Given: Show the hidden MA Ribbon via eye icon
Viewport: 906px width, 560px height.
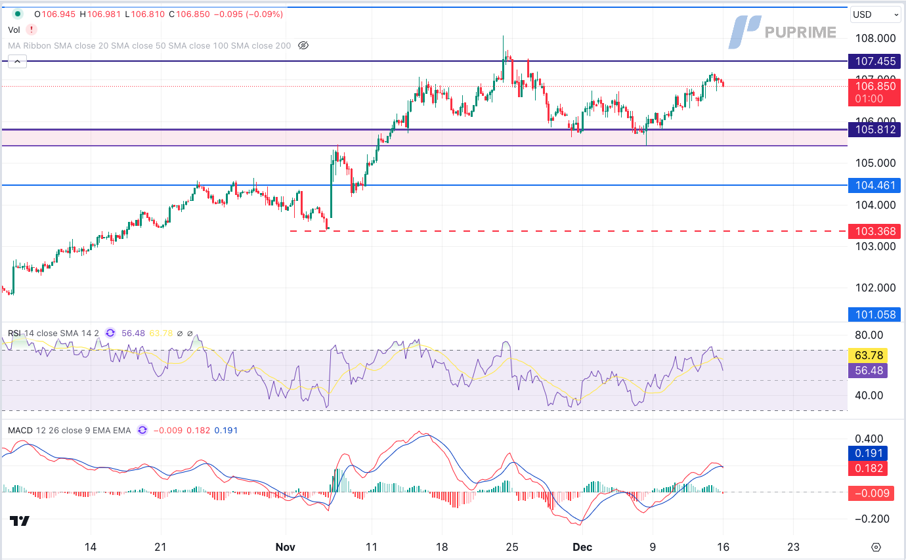Looking at the screenshot, I should (x=303, y=45).
